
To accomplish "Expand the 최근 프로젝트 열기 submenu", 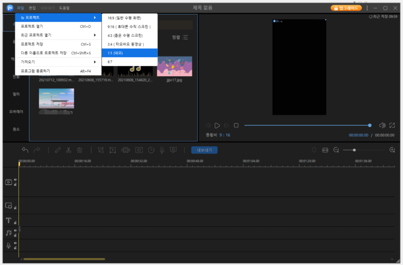I will point(58,35).
